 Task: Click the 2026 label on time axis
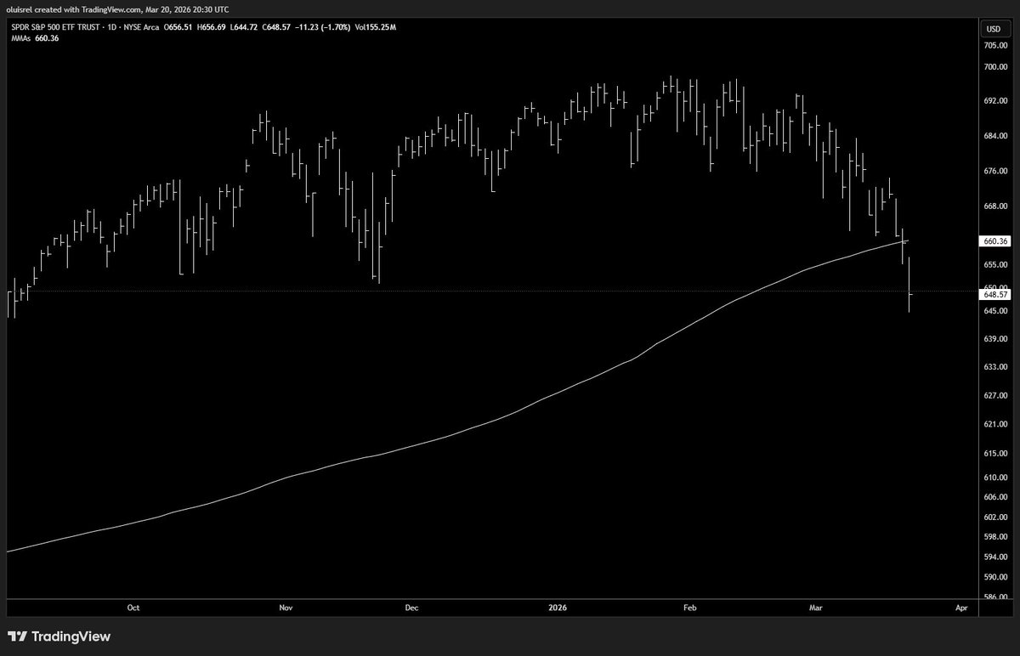(x=558, y=608)
